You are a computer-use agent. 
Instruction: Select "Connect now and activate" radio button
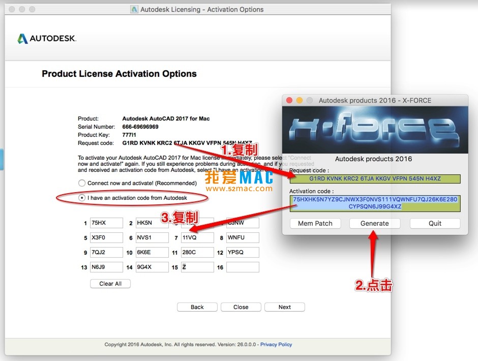[x=82, y=183]
